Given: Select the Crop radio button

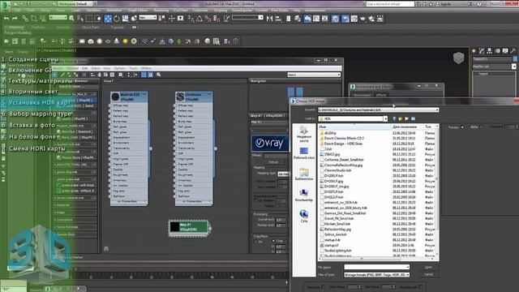Looking at the screenshot, I should pyautogui.click(x=273, y=241).
